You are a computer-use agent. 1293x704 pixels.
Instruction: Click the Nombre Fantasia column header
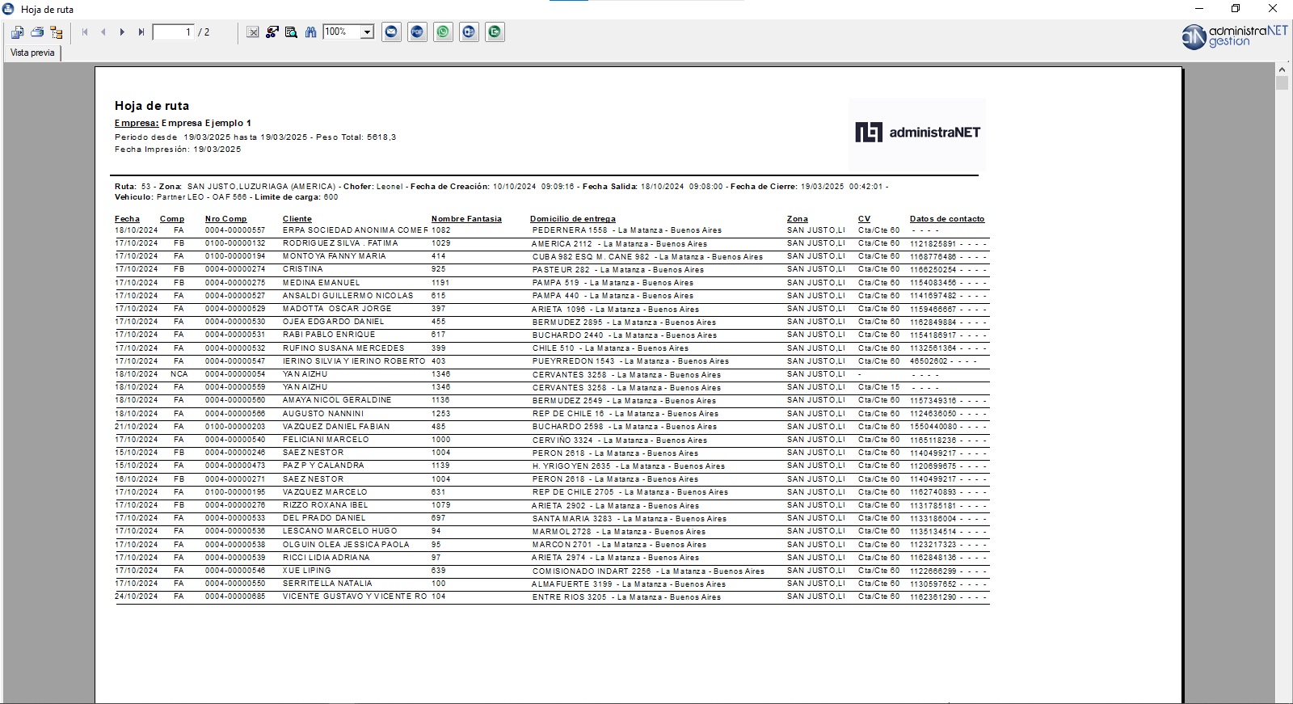[466, 219]
